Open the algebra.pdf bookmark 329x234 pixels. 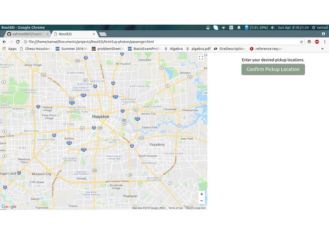(x=198, y=49)
